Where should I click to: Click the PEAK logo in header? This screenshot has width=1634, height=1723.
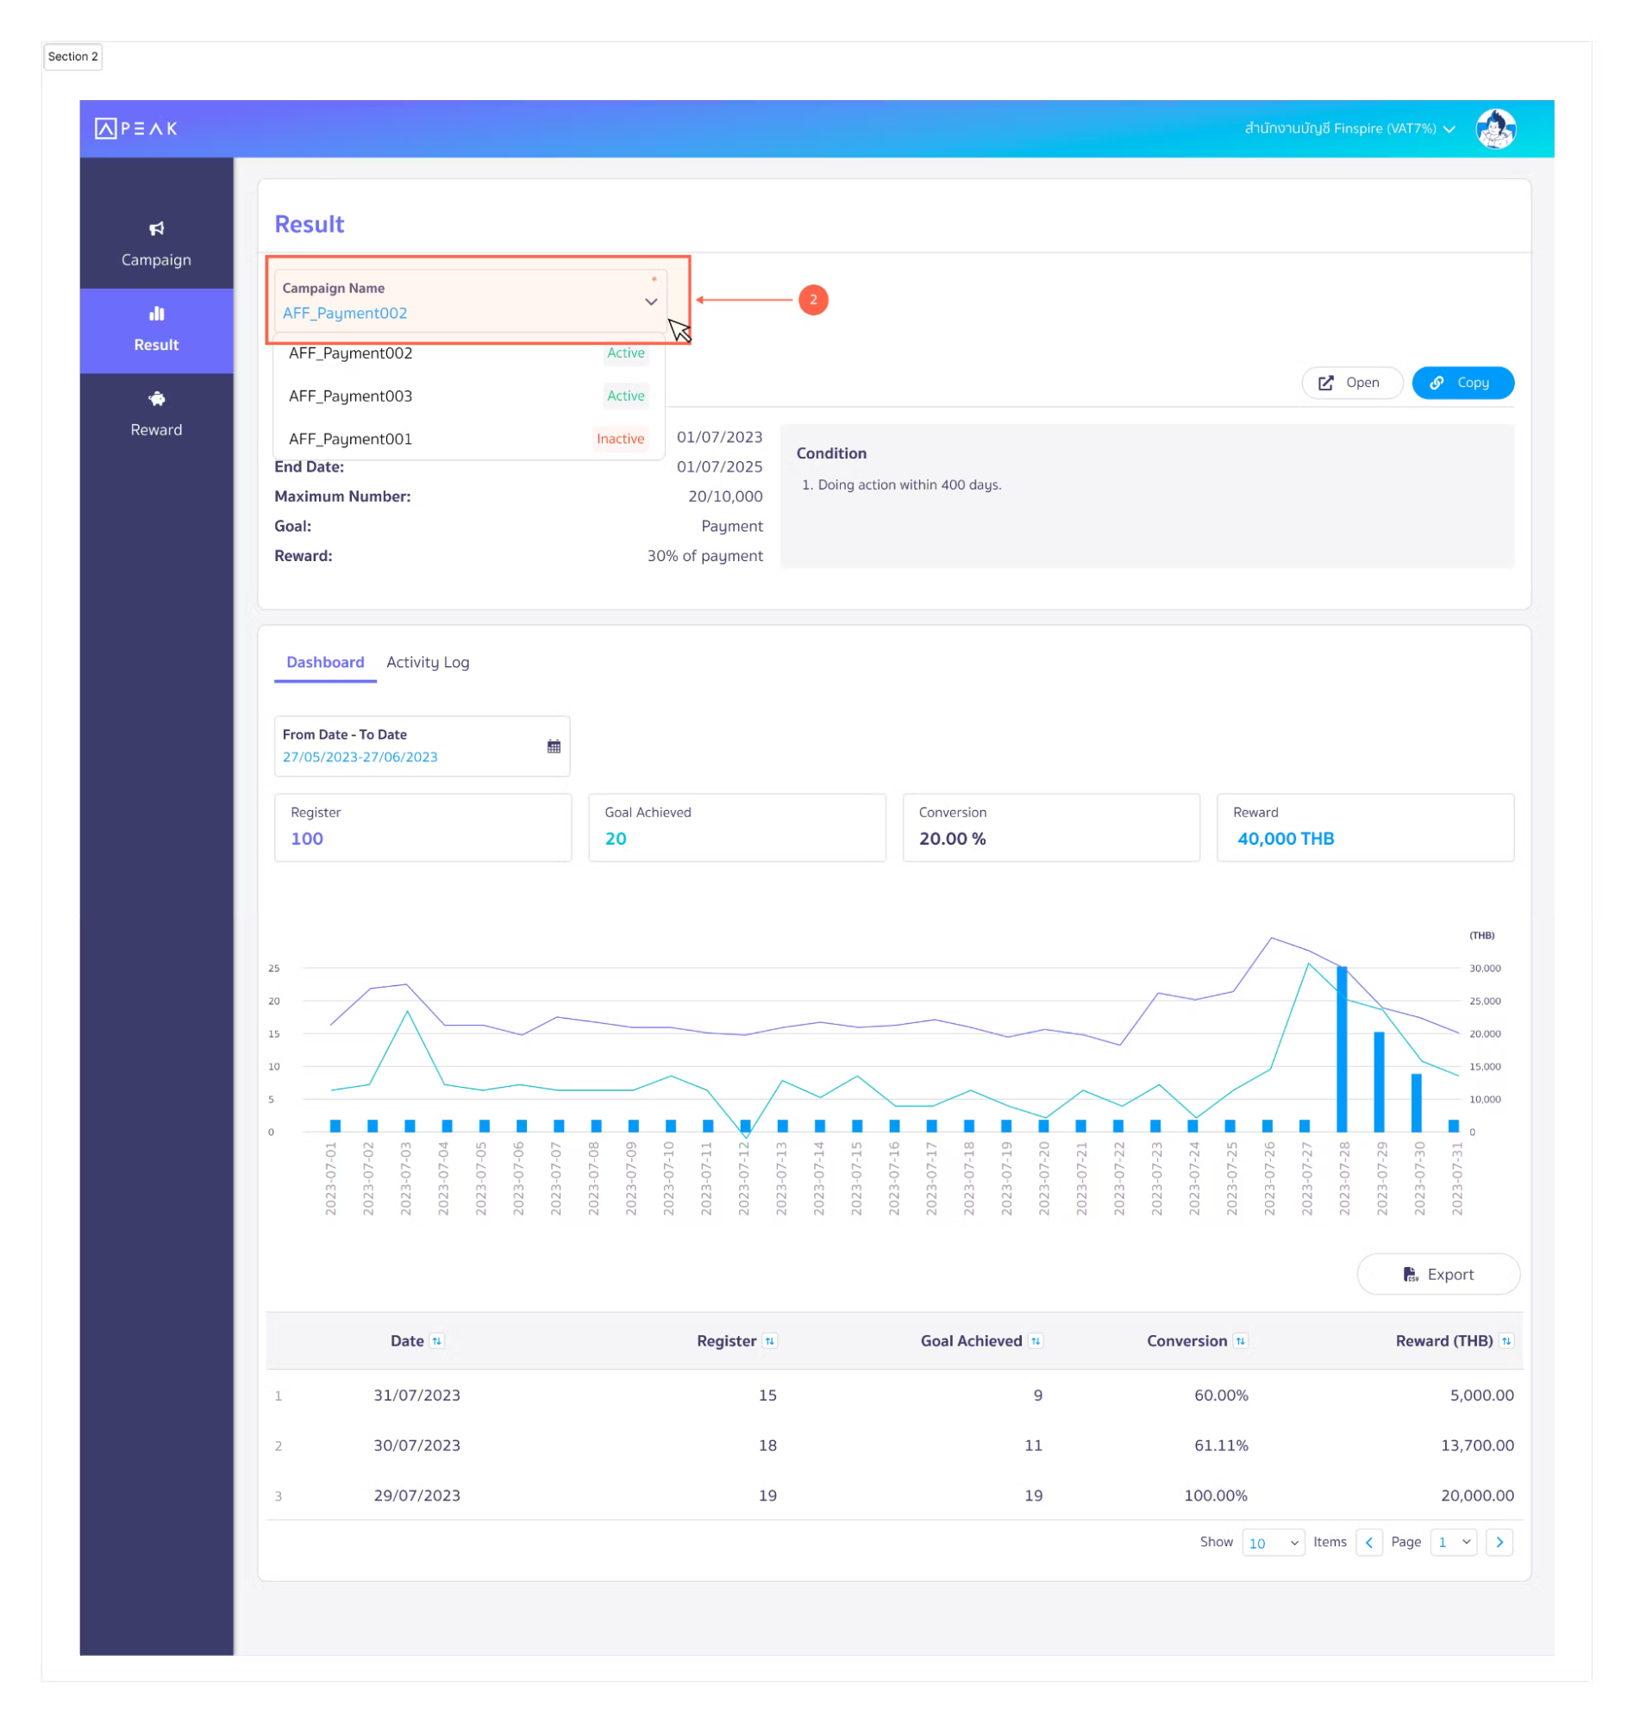click(x=136, y=128)
